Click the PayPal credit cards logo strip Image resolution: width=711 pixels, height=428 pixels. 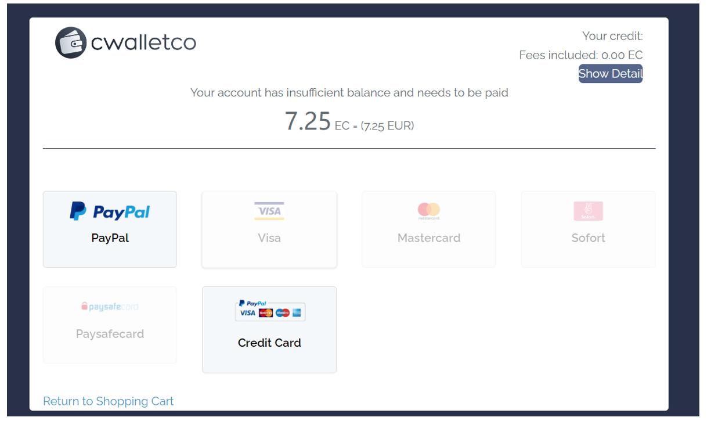pos(269,311)
